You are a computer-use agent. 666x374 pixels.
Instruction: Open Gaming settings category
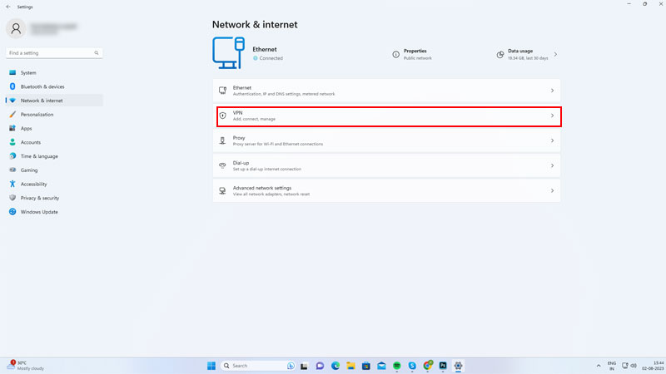coord(54,170)
